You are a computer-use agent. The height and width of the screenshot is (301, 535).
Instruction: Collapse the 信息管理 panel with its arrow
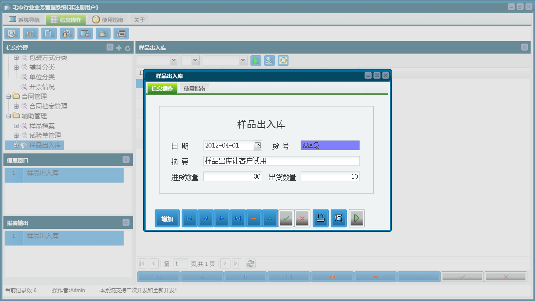coord(109,47)
